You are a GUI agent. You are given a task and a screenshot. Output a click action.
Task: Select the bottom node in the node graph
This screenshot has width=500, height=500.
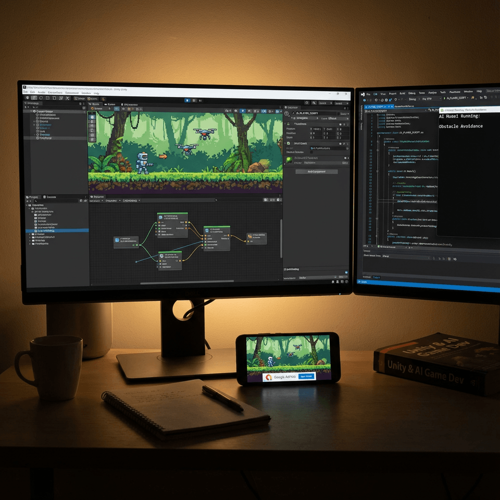[x=170, y=261]
